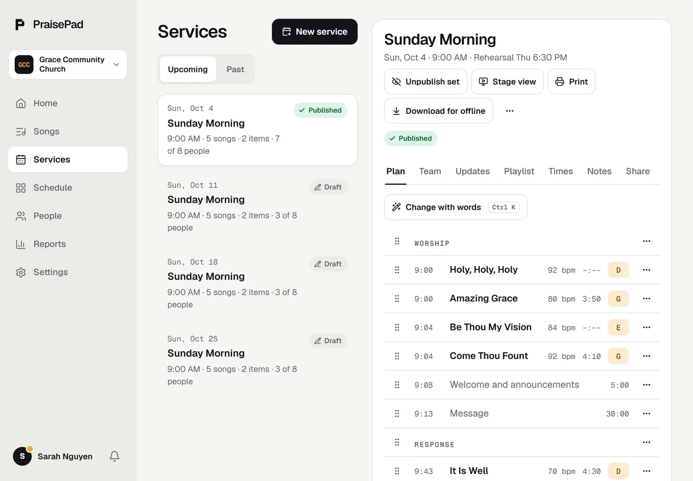693x481 pixels.
Task: Click the drag handle for Holy, Holy, Holy
Action: point(397,270)
